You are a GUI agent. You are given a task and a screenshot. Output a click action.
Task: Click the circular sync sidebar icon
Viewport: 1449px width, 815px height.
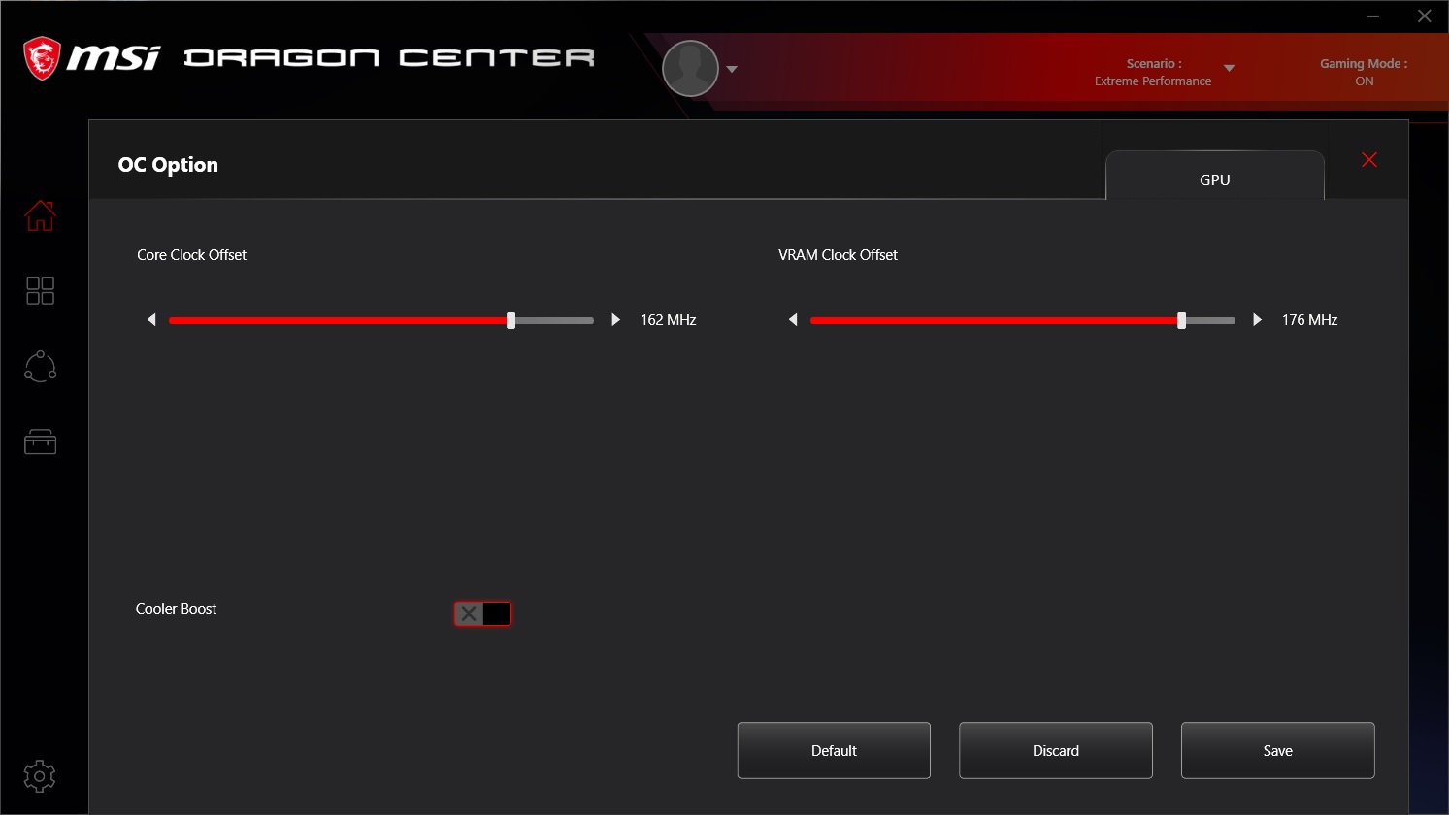(40, 367)
